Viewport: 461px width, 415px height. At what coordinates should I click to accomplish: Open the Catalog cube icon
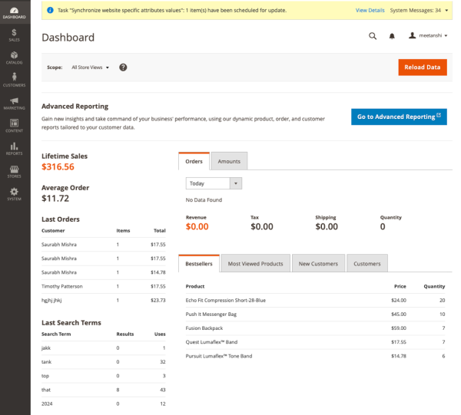[15, 55]
